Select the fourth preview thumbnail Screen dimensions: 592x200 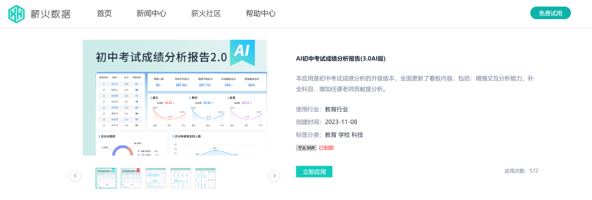point(180,178)
